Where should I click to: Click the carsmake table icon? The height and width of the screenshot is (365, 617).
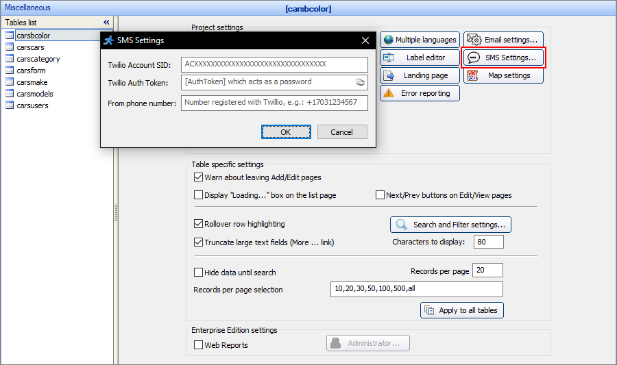click(10, 82)
